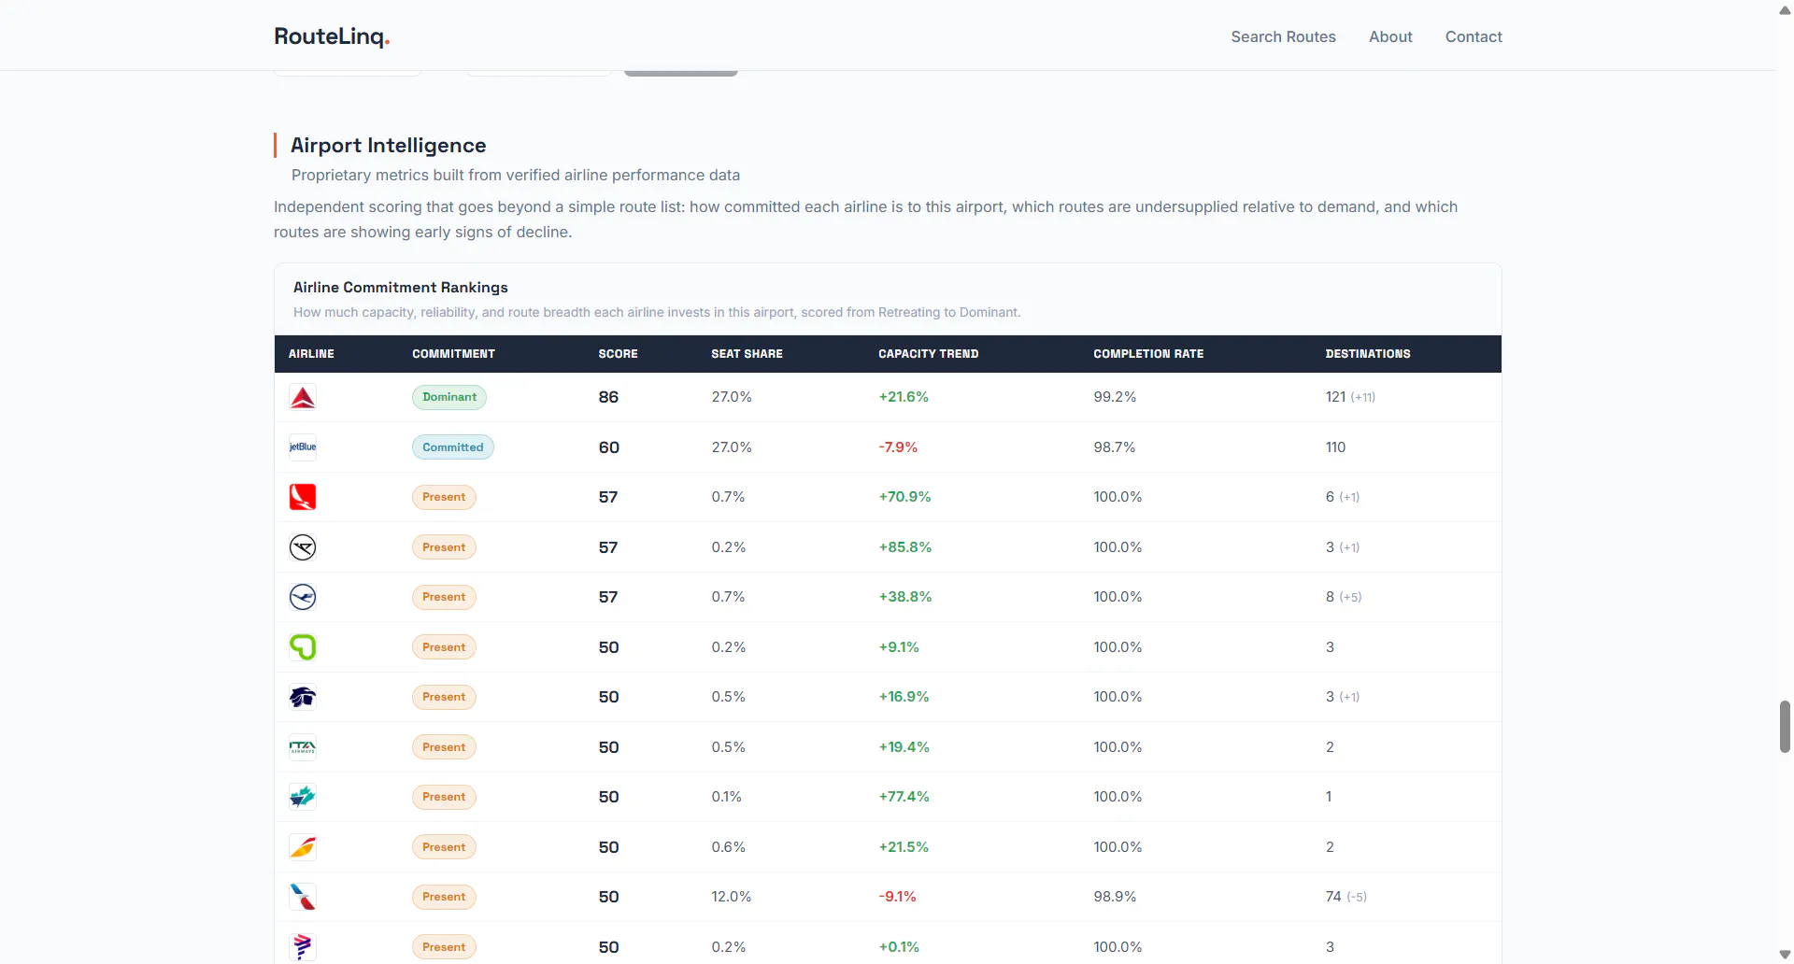Open the Contact page link
This screenshot has width=1794, height=964.
pos(1474,36)
